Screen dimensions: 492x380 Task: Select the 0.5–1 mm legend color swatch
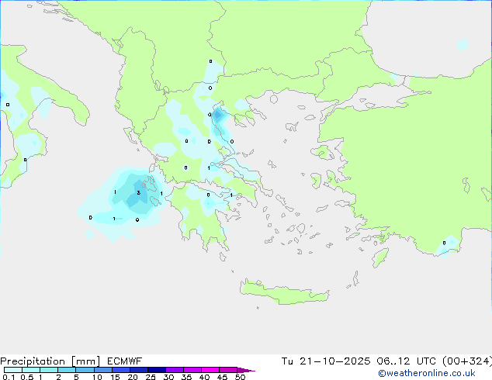click(31, 370)
